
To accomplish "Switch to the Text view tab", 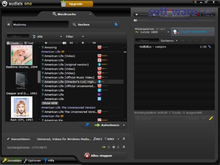I will point(29,43).
